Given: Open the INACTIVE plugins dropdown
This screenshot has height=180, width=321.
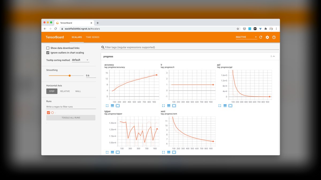Looking at the screenshot, I should [x=246, y=37].
